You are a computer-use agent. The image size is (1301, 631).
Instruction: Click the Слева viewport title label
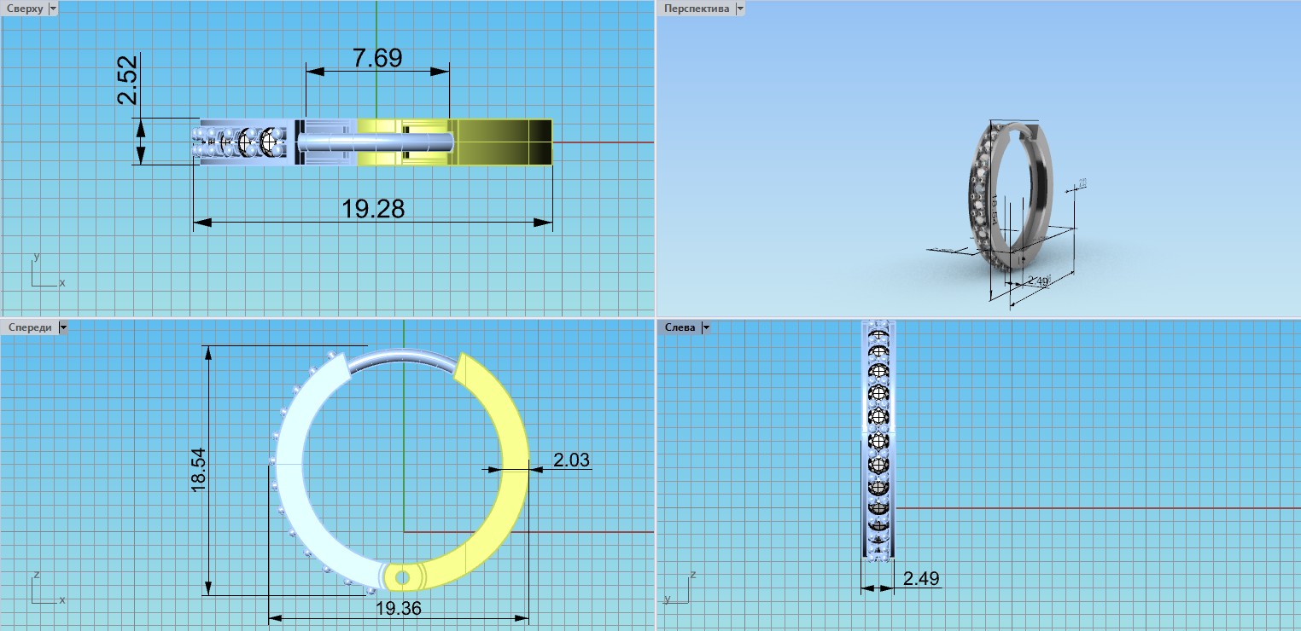(680, 327)
